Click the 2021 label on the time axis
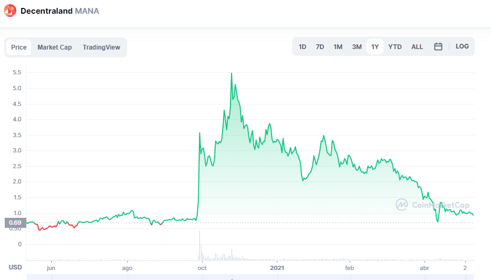 (x=277, y=268)
